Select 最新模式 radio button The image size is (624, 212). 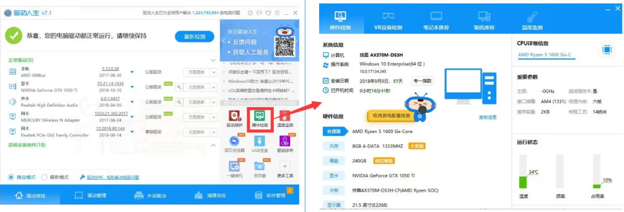coord(44,177)
